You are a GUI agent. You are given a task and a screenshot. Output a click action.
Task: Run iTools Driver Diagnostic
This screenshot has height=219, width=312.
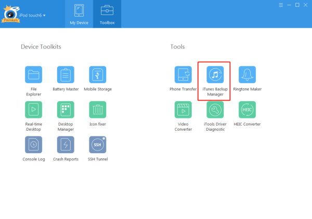[x=215, y=109]
